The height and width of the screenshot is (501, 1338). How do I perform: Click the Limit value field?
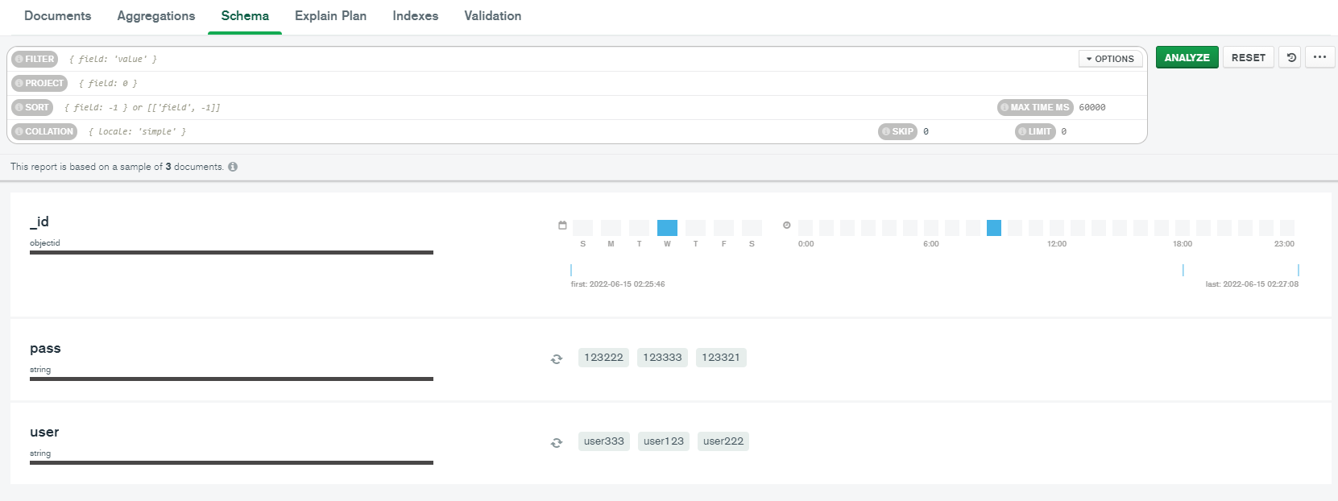[x=1100, y=131]
